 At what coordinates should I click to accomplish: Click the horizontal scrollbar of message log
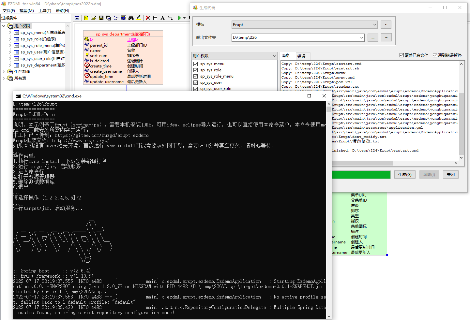coord(362,163)
